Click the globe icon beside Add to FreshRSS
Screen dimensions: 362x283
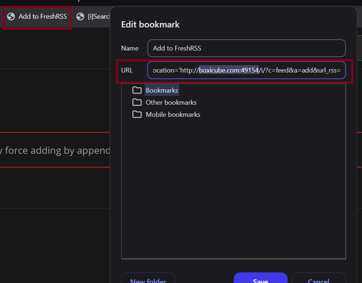[x=11, y=16]
